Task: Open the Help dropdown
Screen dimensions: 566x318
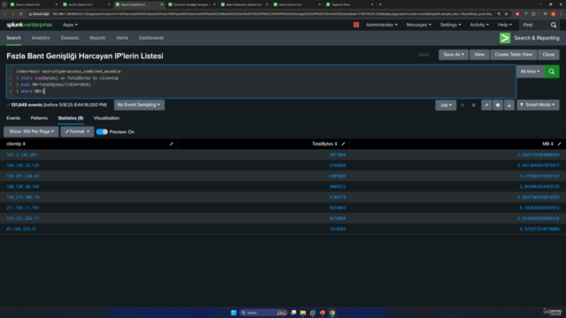Action: click(x=505, y=25)
